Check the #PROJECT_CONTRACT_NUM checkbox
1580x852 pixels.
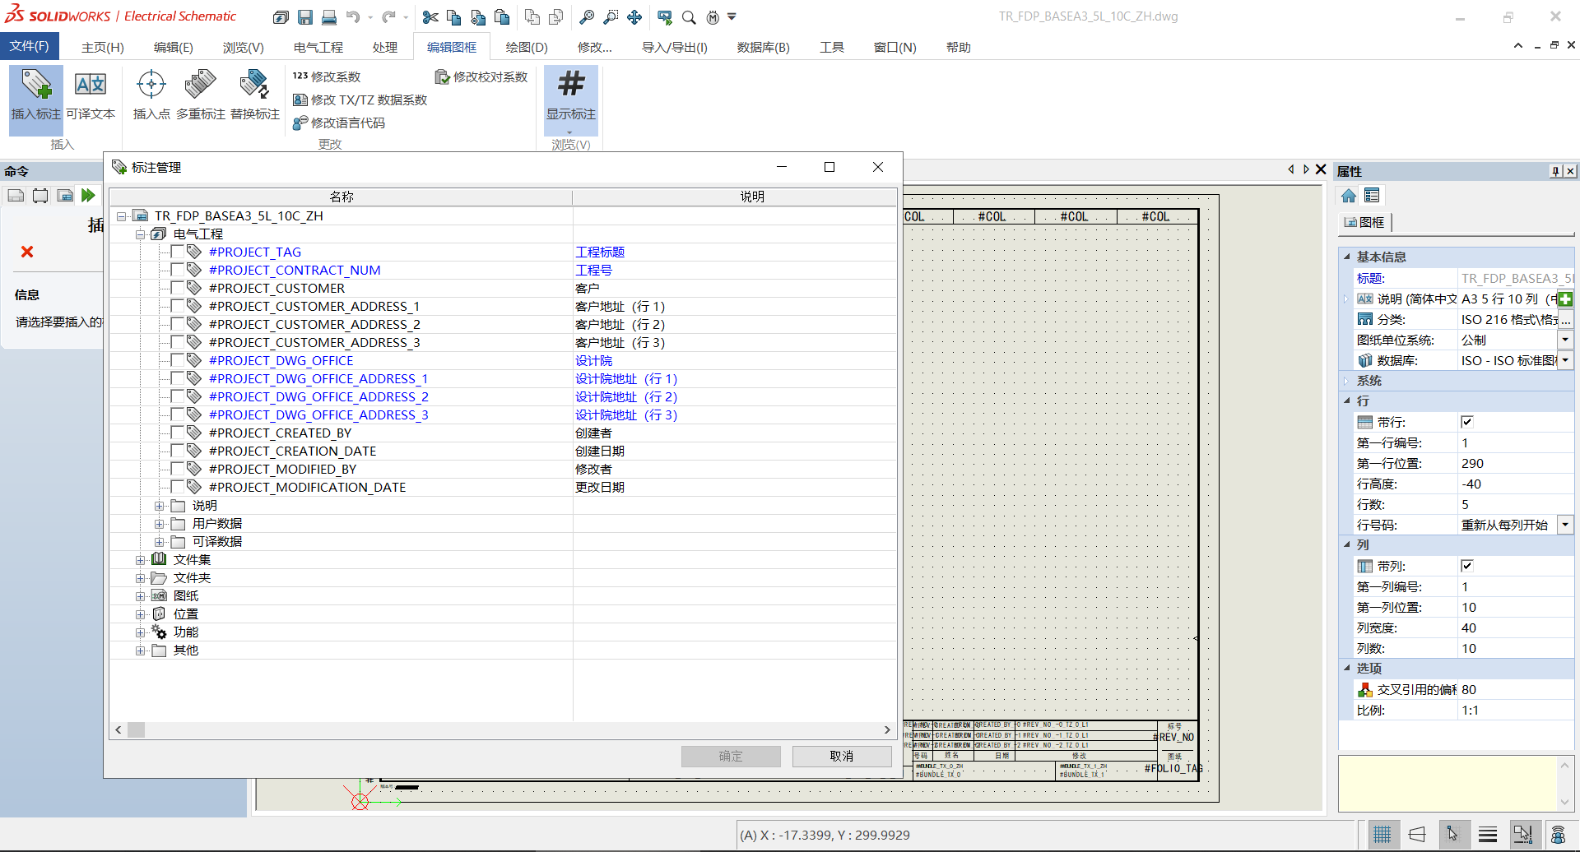coord(177,270)
